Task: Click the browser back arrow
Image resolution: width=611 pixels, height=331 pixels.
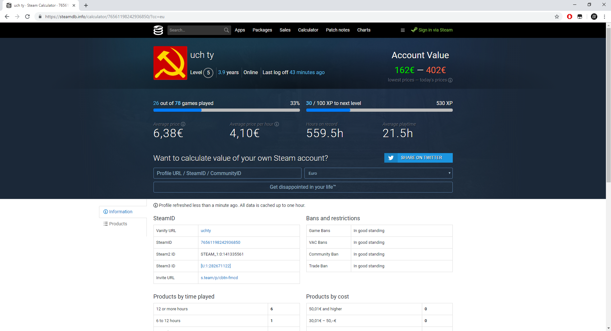Action: pos(7,17)
